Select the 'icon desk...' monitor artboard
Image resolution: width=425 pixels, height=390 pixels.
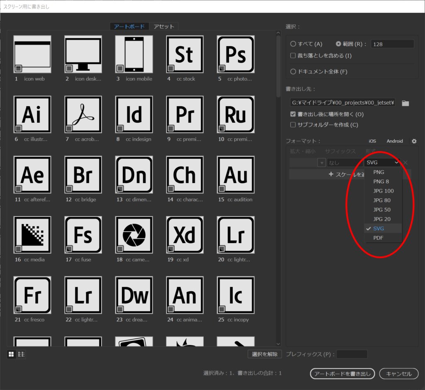[83, 54]
